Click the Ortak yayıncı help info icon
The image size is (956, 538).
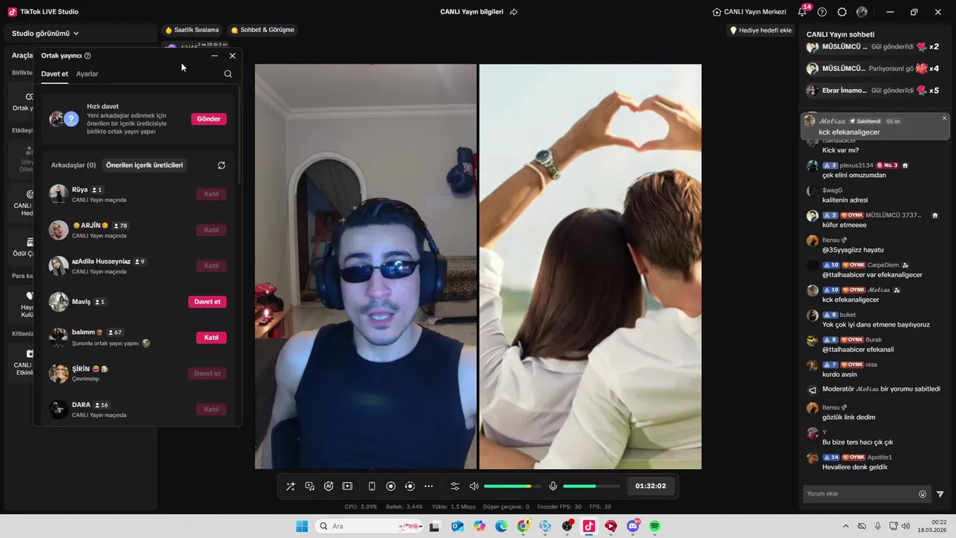click(87, 55)
